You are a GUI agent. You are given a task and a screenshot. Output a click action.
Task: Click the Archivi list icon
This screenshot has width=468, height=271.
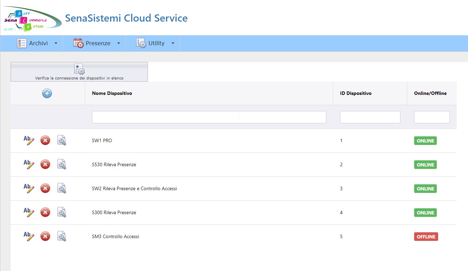[22, 43]
